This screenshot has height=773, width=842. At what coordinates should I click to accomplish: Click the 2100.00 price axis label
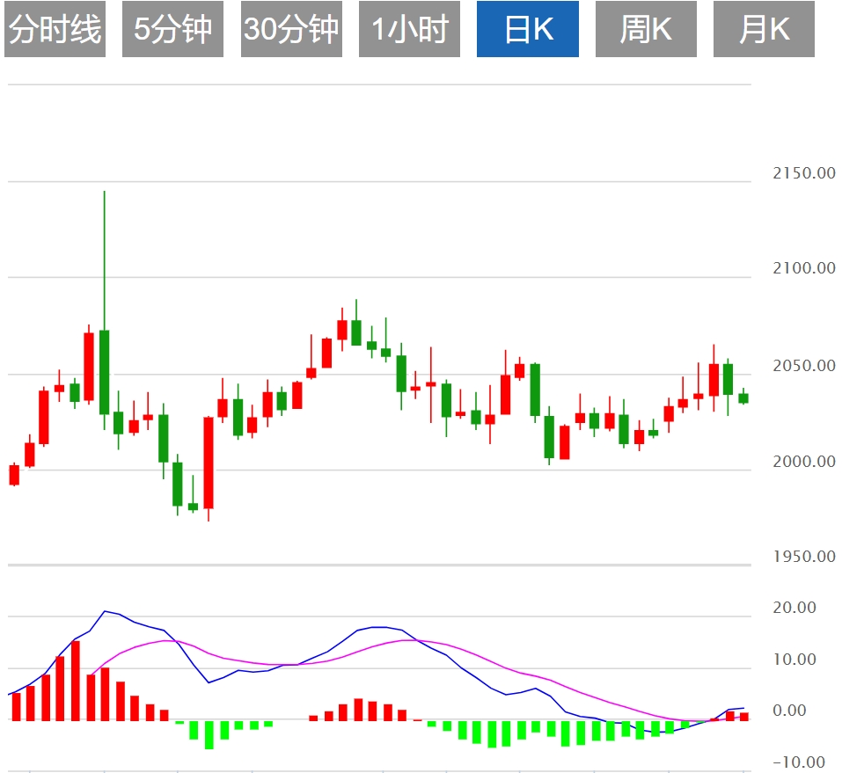click(x=804, y=268)
